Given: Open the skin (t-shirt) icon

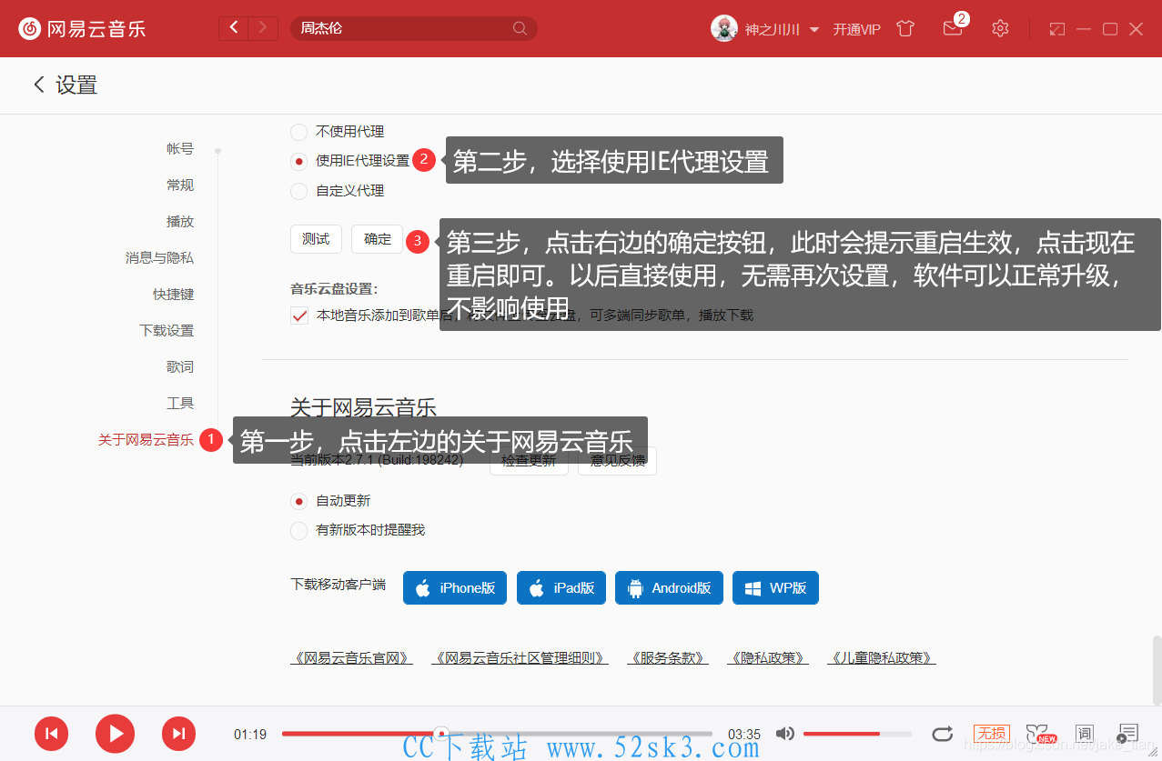Looking at the screenshot, I should coord(904,28).
